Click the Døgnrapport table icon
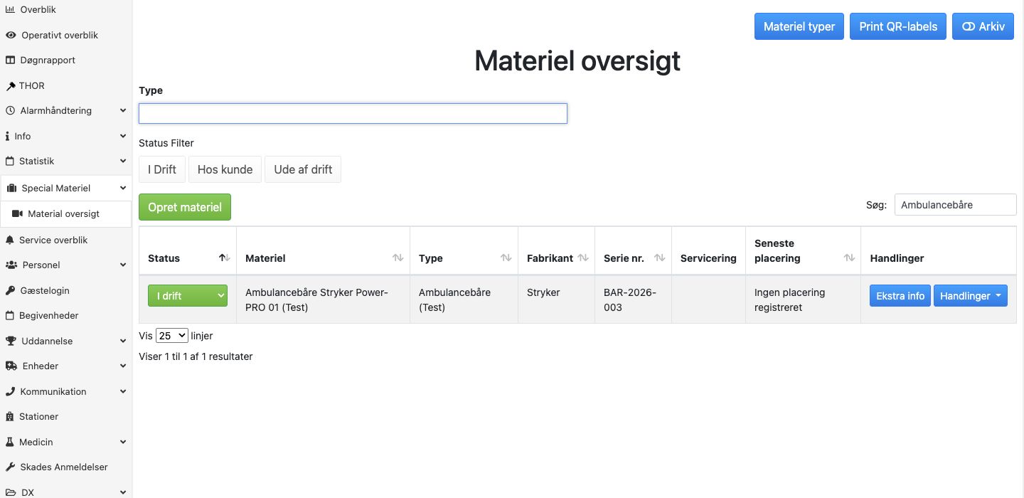The width and height of the screenshot is (1024, 498). click(x=11, y=60)
